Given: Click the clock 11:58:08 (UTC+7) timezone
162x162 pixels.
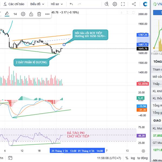Looking at the screenshot, I should (109, 158).
